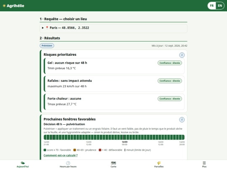The width and height of the screenshot is (227, 170).
Task: Click the 'Prochaines fenêtres favorables' title
Action: click(x=70, y=119)
